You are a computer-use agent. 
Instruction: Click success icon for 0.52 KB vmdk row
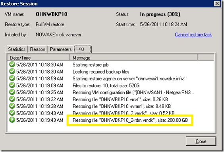click(x=12, y=113)
